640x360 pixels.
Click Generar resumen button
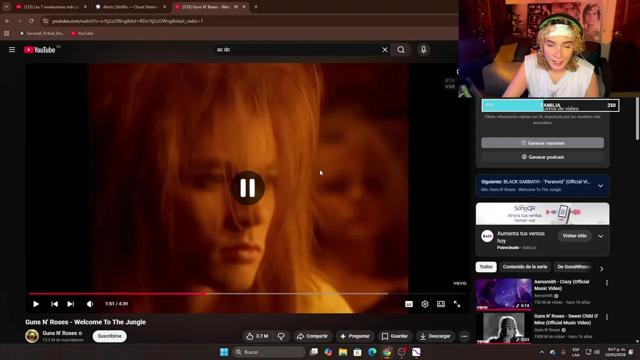[x=542, y=143]
